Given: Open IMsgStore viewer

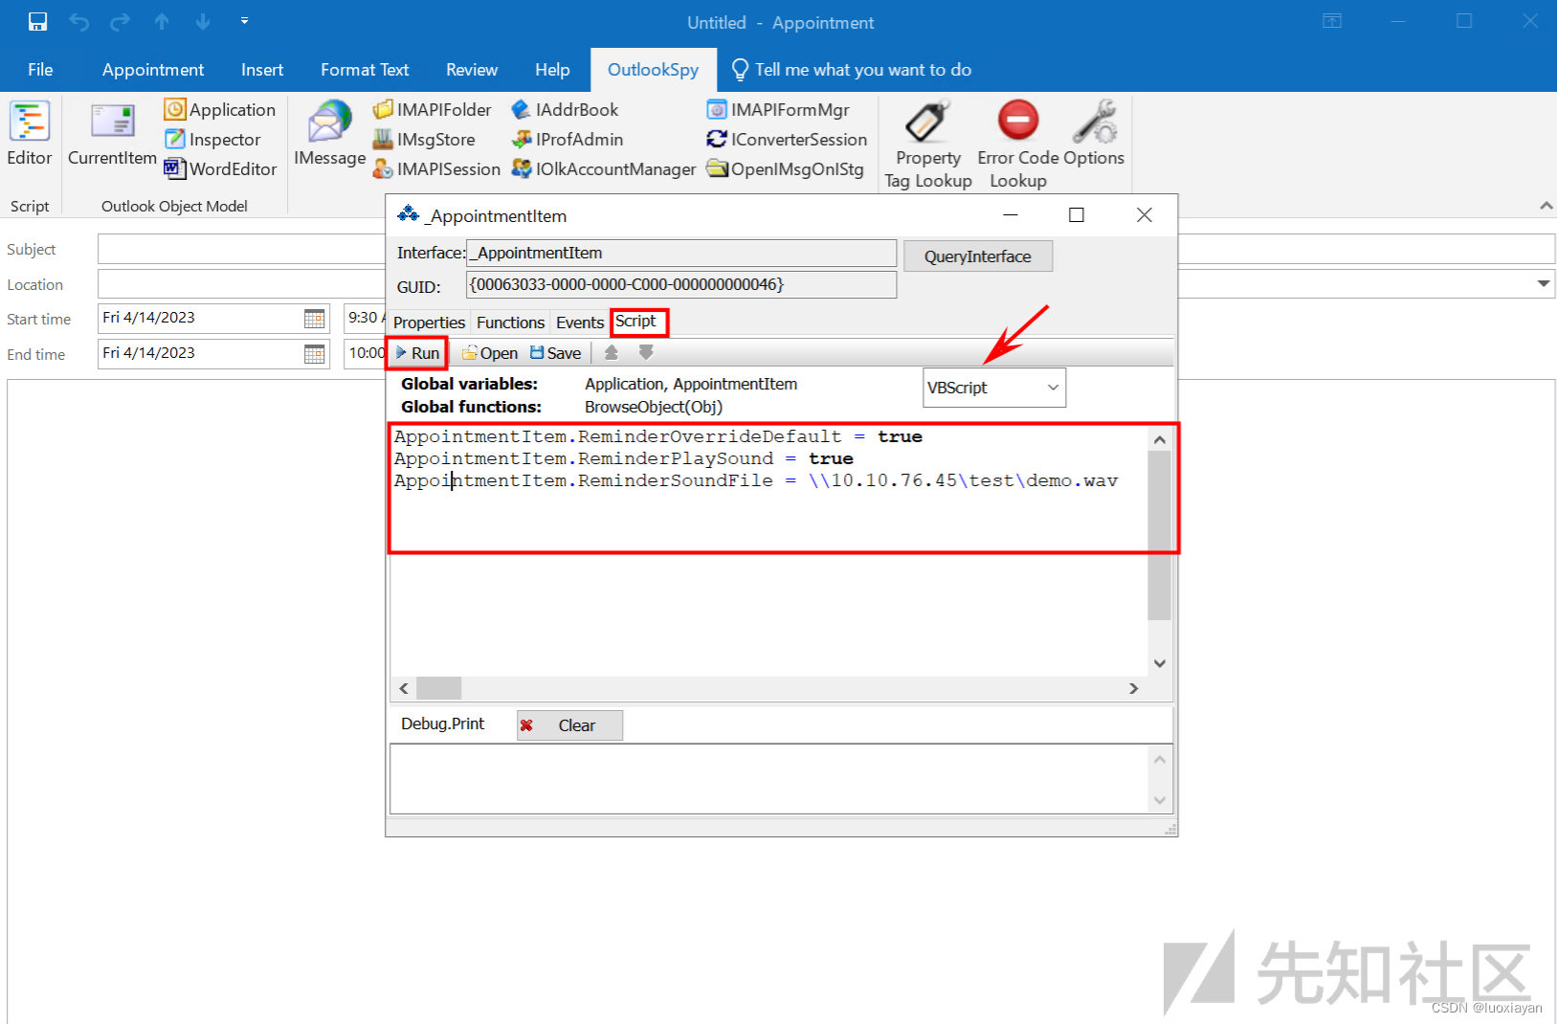Looking at the screenshot, I should [x=424, y=139].
